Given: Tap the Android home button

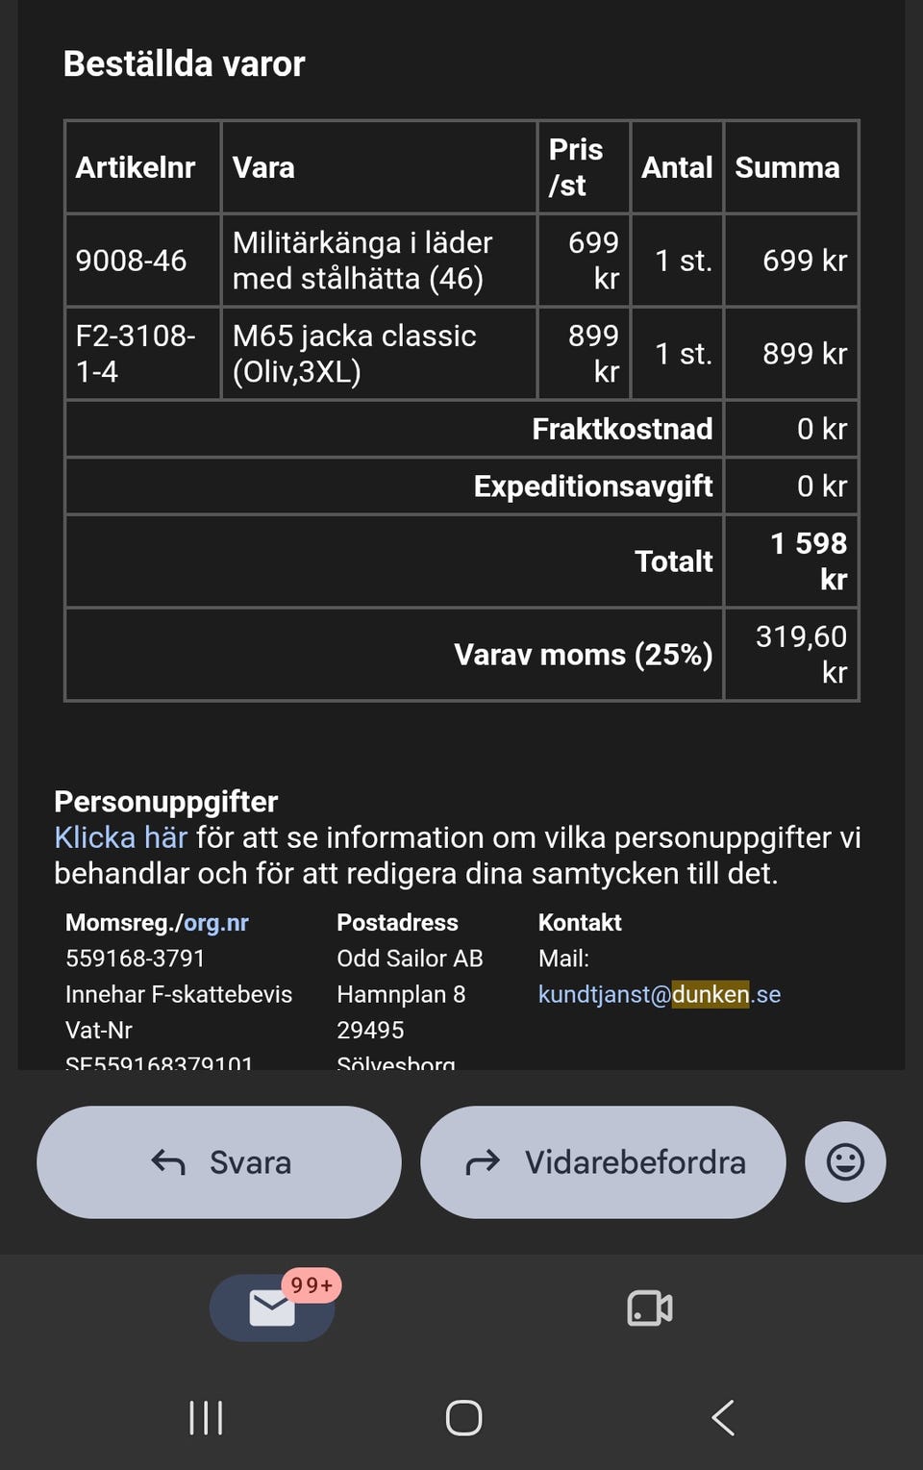Looking at the screenshot, I should 463,1417.
